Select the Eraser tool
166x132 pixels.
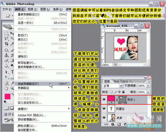(6, 60)
